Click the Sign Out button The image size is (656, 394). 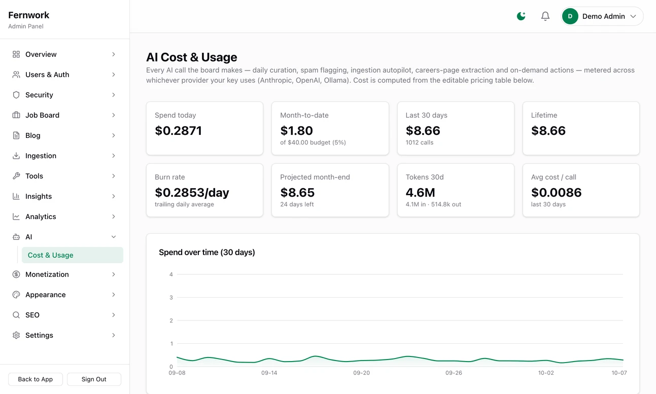tap(94, 379)
